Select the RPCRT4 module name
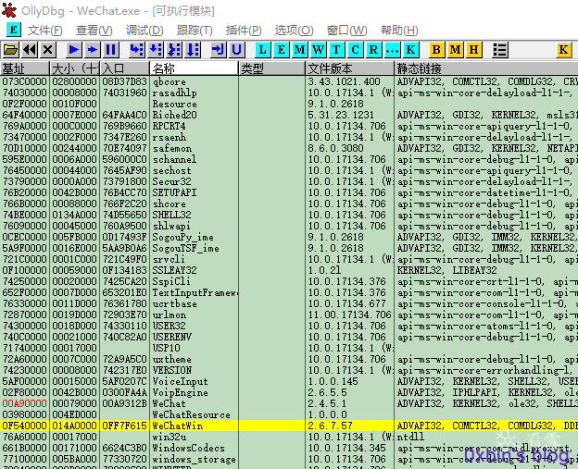The image size is (578, 469). pos(169,126)
